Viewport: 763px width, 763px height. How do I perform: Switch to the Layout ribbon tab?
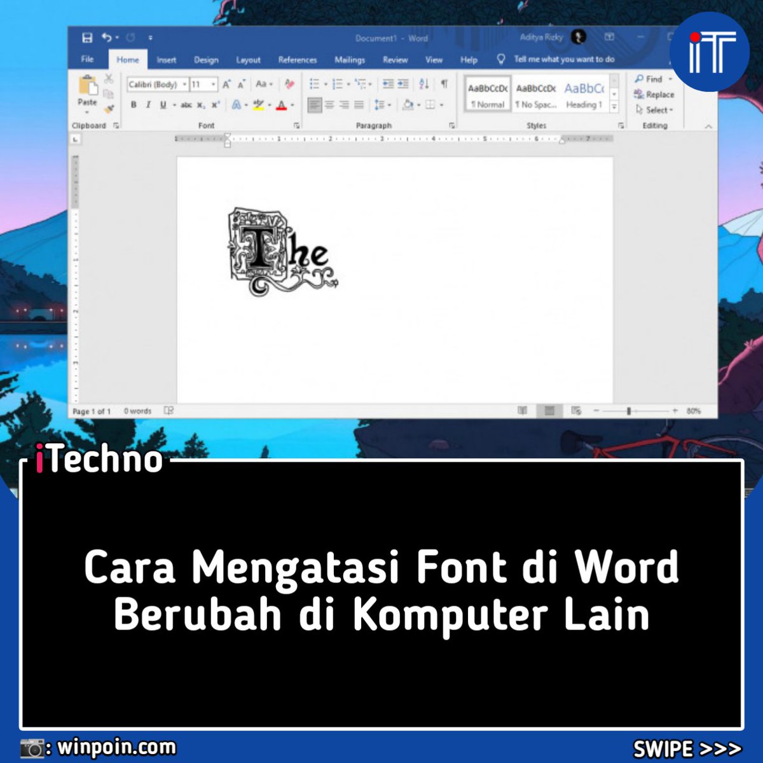[248, 60]
